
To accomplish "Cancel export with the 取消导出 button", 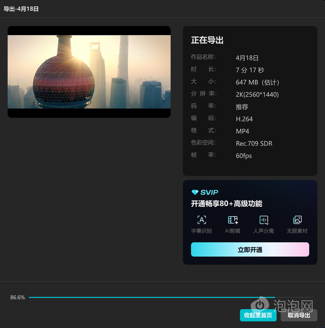I will (299, 315).
